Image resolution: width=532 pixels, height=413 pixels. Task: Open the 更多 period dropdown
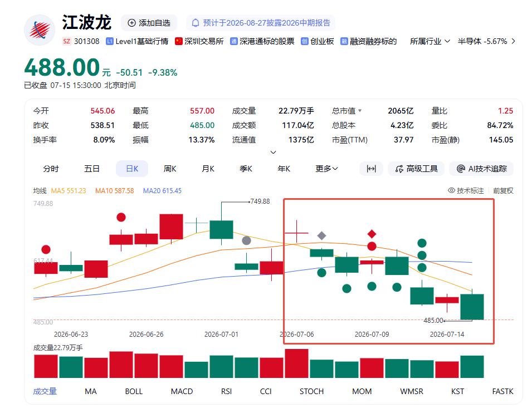[x=326, y=169]
